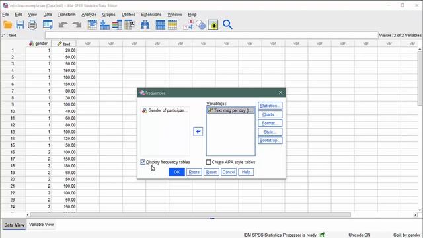Click cell value 20.00 in row 1
This screenshot has width=423, height=238.
[x=63, y=50]
